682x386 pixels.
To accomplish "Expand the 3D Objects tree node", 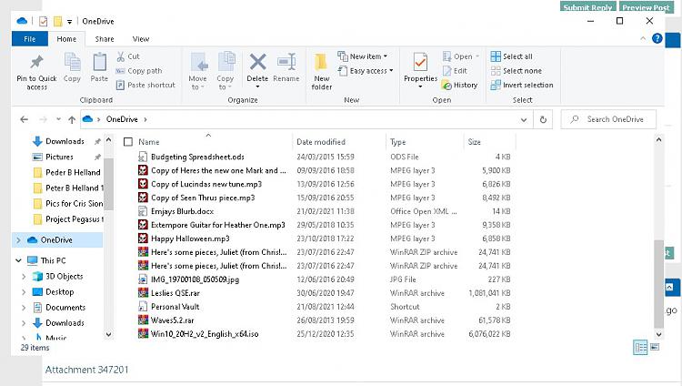I will (24, 276).
